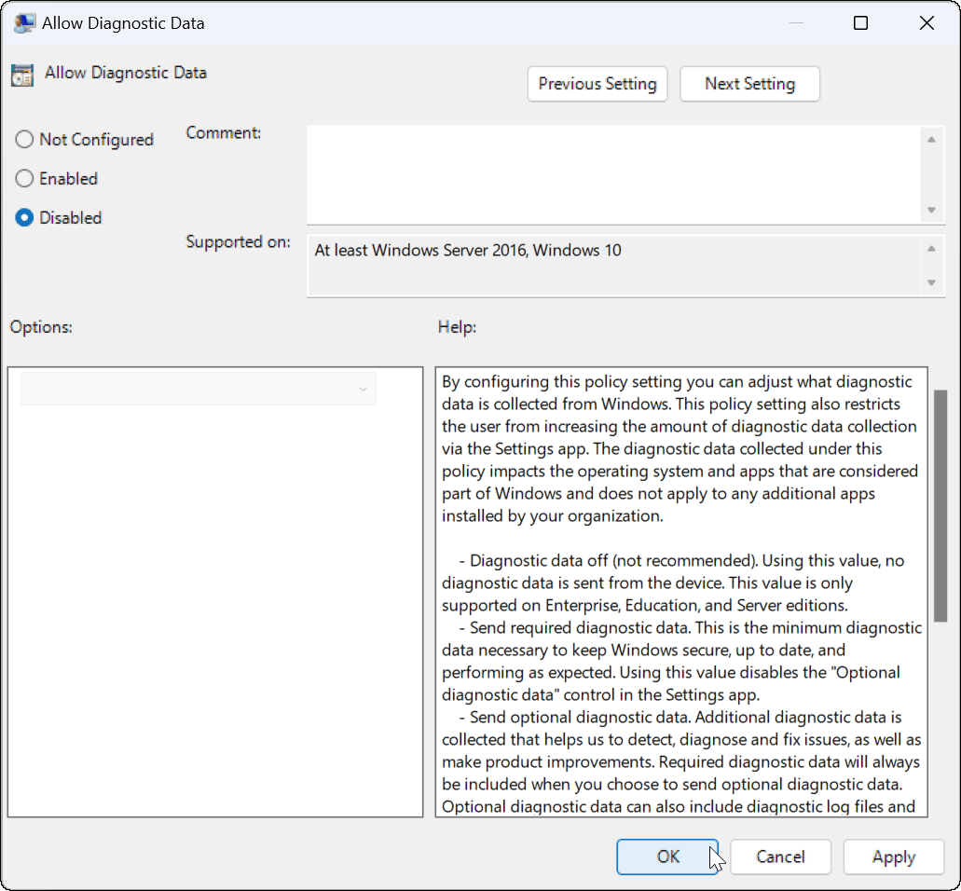The width and height of the screenshot is (961, 891).
Task: Click the application icon in the title bar
Action: (x=24, y=22)
